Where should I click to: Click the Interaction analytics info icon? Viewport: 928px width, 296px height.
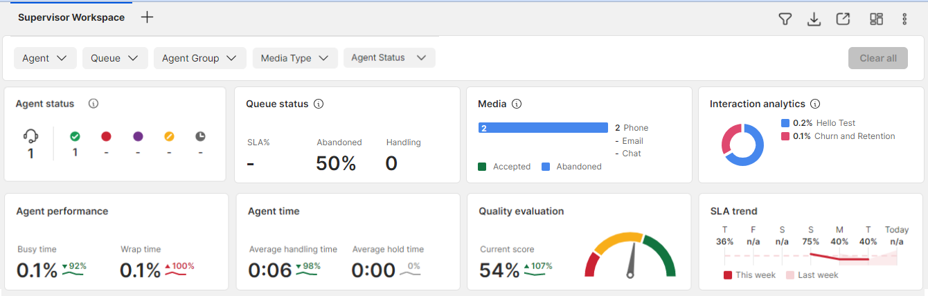(x=815, y=104)
